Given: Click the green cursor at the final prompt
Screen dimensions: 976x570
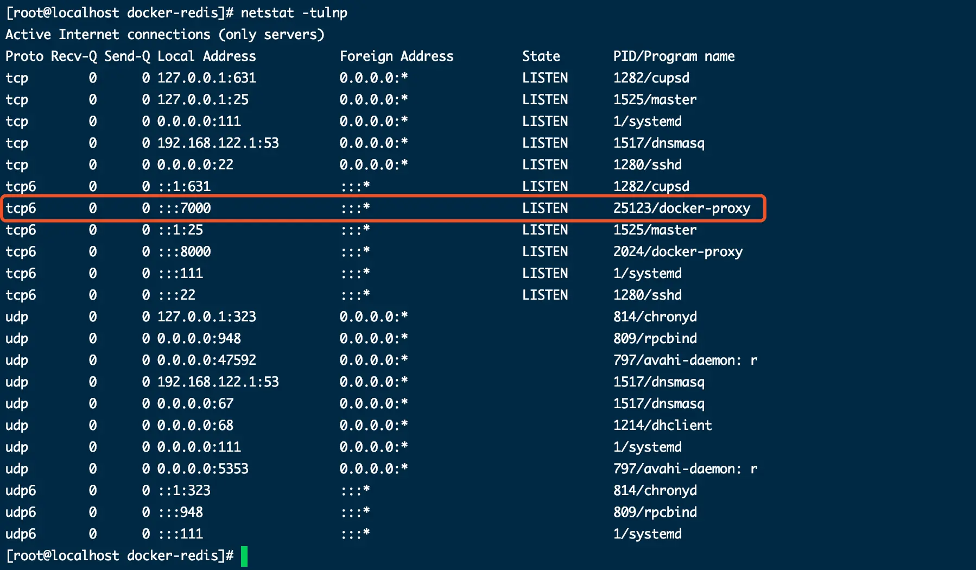Looking at the screenshot, I should pos(244,556).
